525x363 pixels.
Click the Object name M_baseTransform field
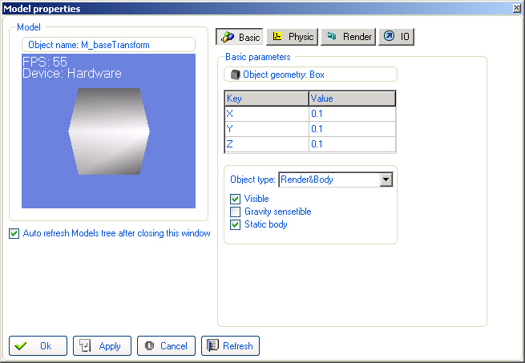[109, 45]
